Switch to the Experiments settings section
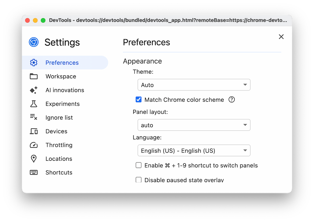The width and height of the screenshot is (314, 222). pyautogui.click(x=62, y=104)
